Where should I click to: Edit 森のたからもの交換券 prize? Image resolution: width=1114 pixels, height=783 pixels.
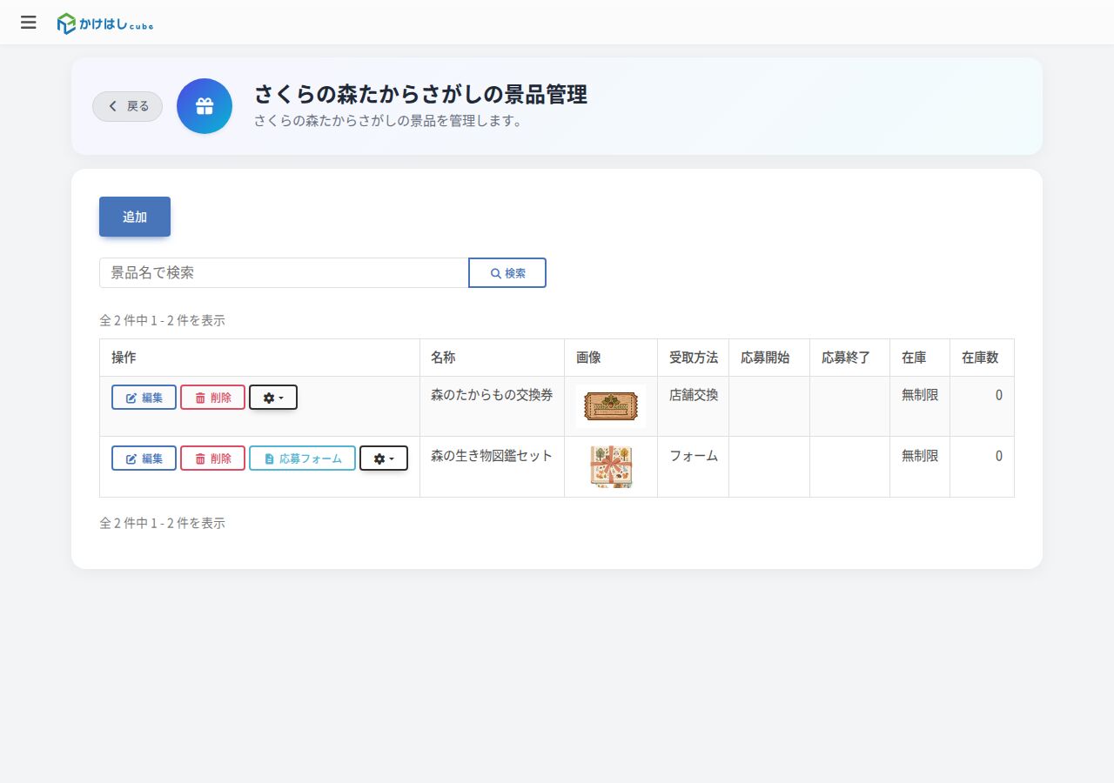point(144,398)
